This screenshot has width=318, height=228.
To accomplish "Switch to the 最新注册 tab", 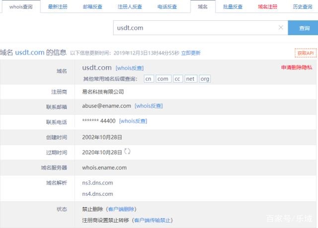I will click(x=58, y=7).
